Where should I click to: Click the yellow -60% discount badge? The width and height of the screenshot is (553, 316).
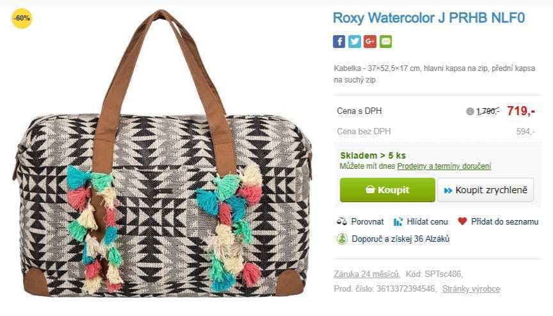pyautogui.click(x=22, y=18)
